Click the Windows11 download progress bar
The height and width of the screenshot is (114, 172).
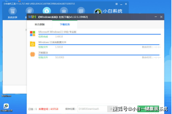click(100, 34)
